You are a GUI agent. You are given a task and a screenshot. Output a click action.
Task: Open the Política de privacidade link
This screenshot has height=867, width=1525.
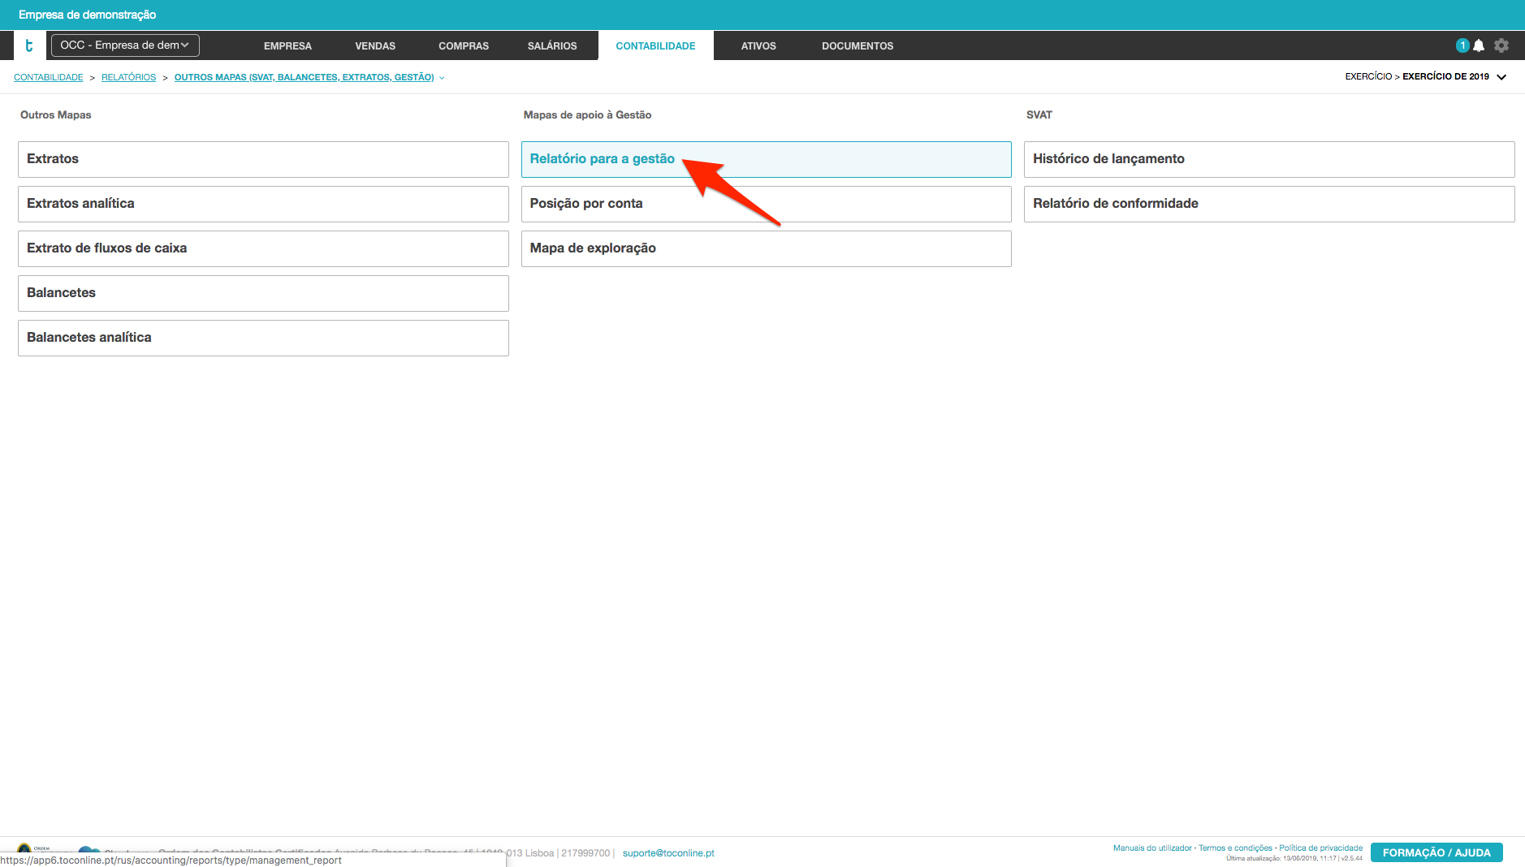(1320, 848)
